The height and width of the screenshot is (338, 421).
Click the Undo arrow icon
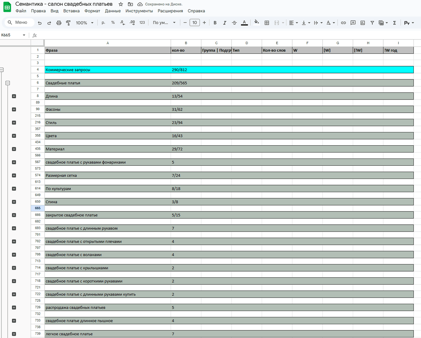point(40,23)
